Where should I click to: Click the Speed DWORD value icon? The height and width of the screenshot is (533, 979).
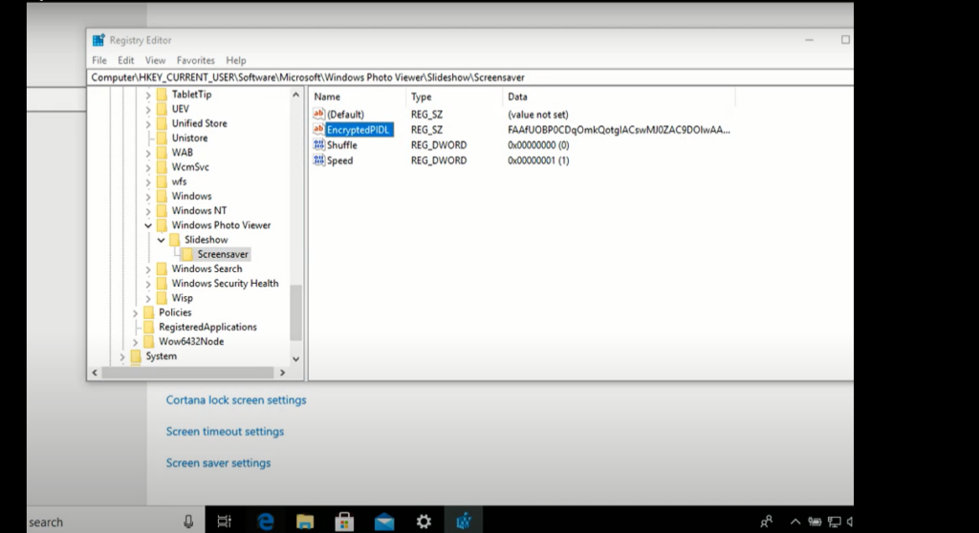(319, 160)
